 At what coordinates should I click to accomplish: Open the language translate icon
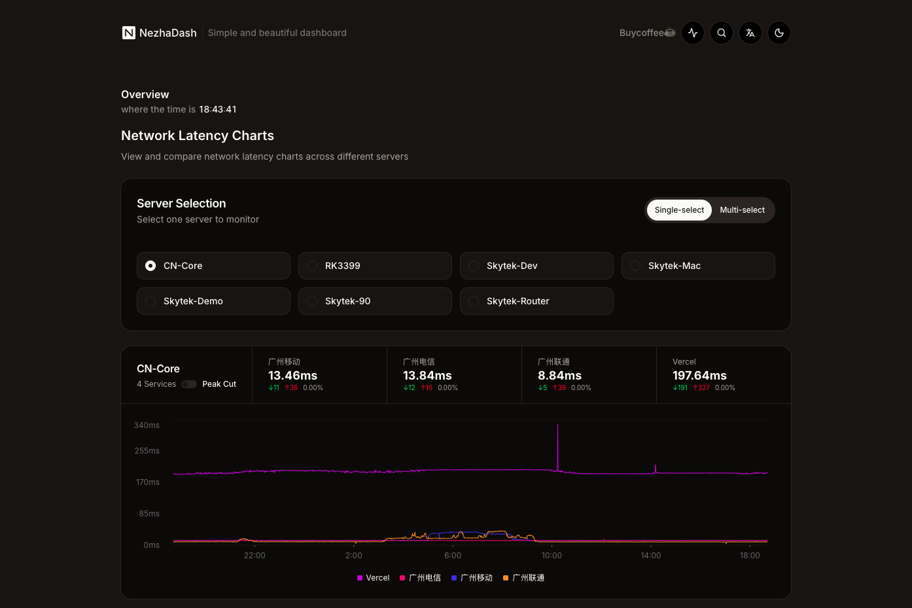tap(750, 33)
